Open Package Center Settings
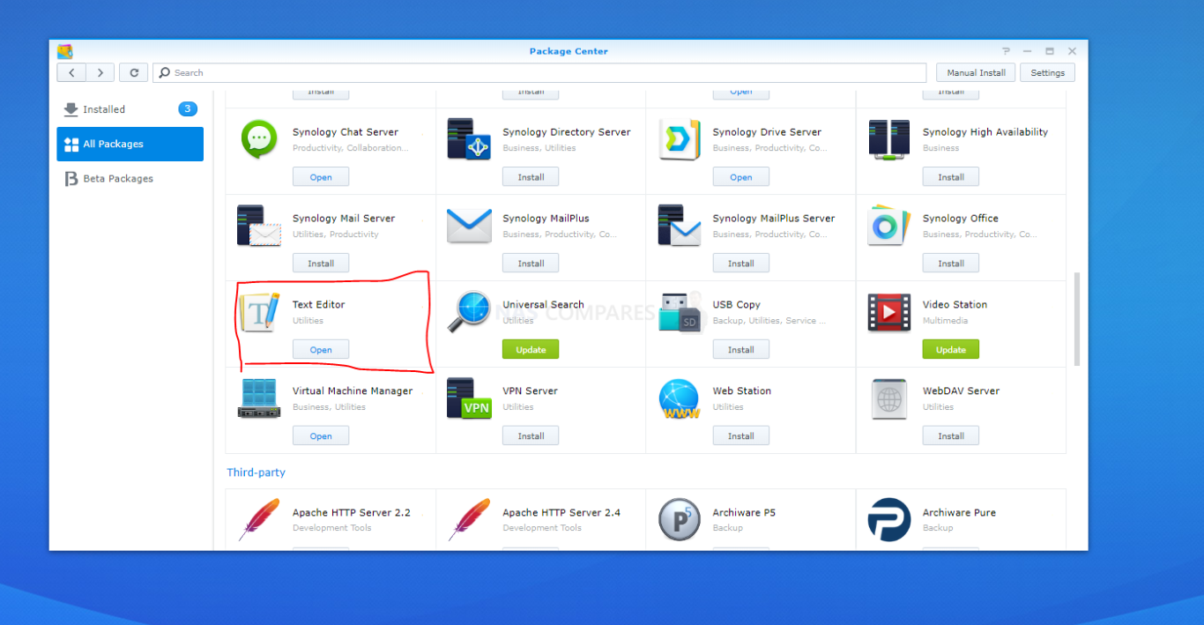Image resolution: width=1204 pixels, height=625 pixels. (x=1048, y=73)
